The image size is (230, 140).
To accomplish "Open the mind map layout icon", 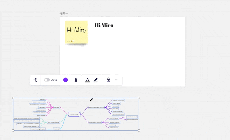I will pyautogui.click(x=35, y=80).
